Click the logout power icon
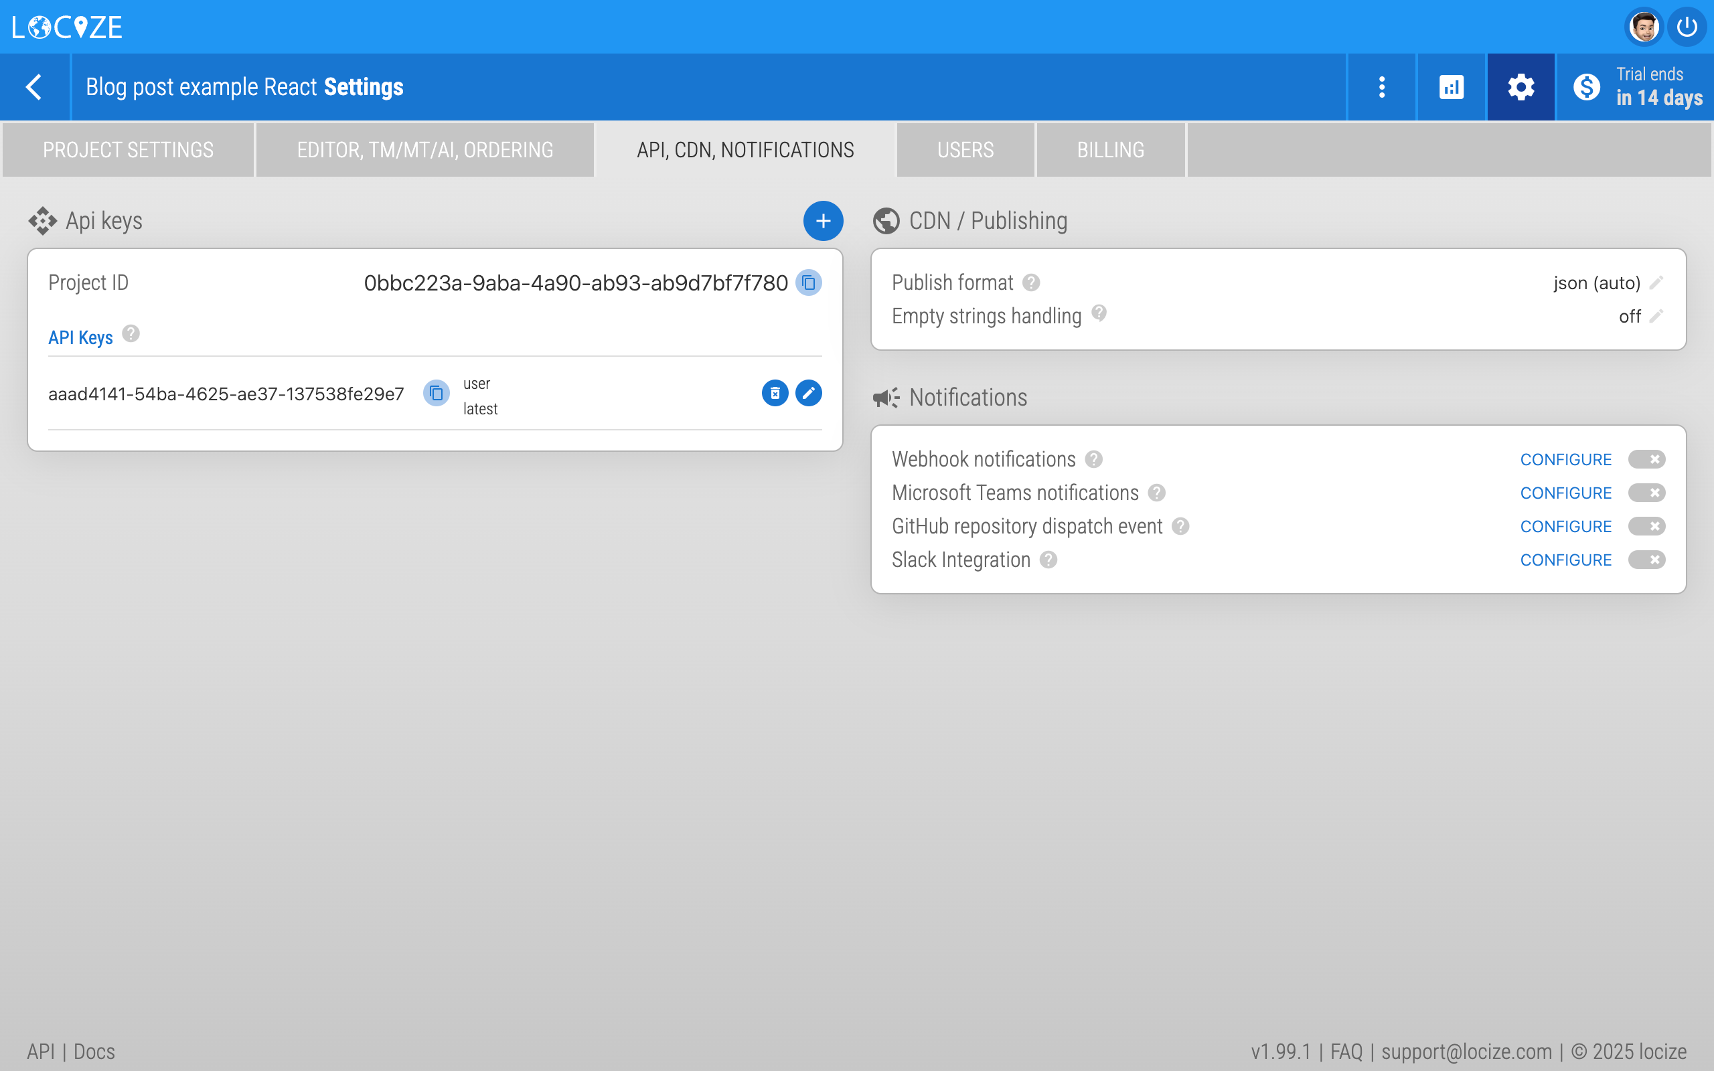 pos(1688,27)
